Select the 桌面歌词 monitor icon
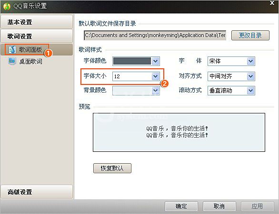 point(12,61)
